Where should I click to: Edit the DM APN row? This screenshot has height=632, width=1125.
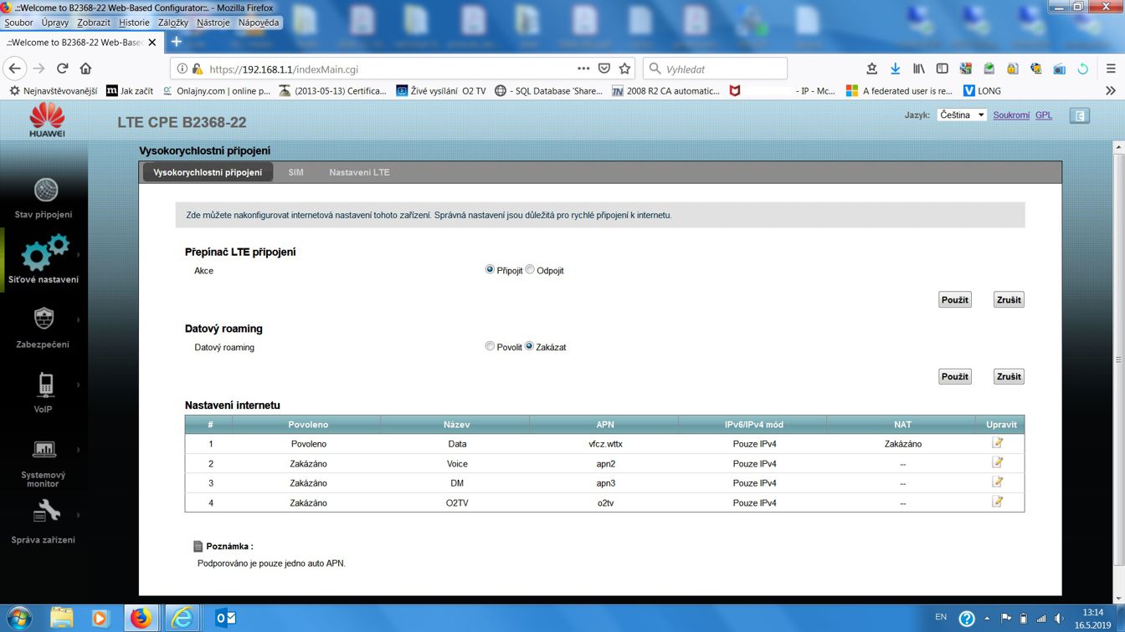[998, 482]
